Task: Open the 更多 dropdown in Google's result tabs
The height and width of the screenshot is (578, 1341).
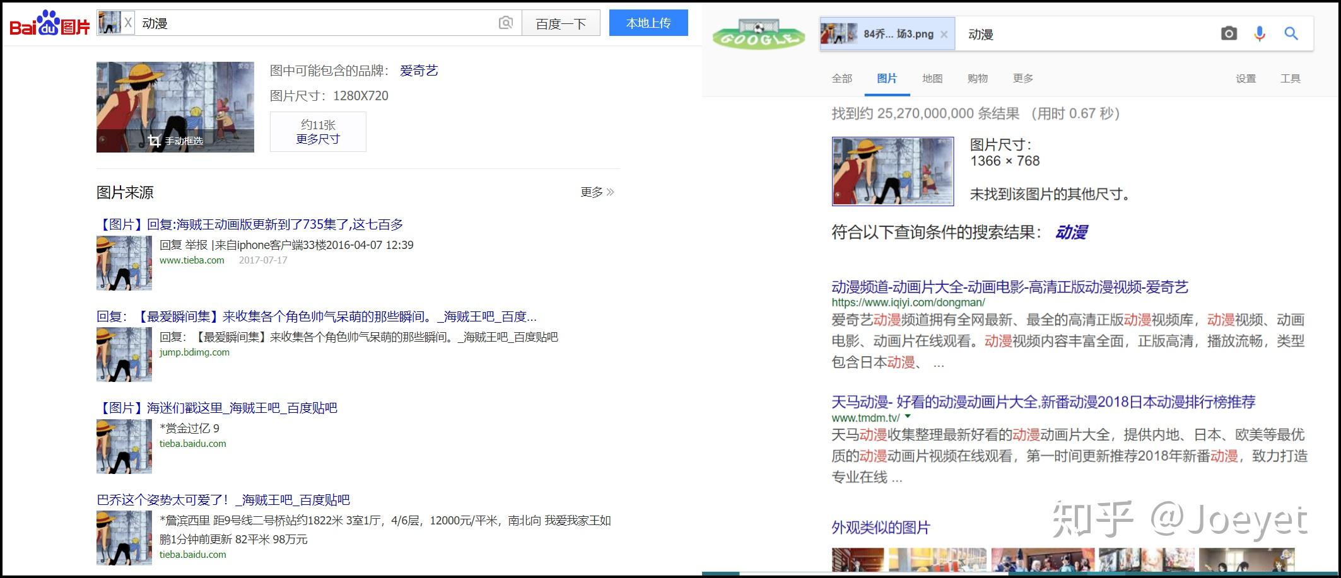Action: [x=1022, y=78]
